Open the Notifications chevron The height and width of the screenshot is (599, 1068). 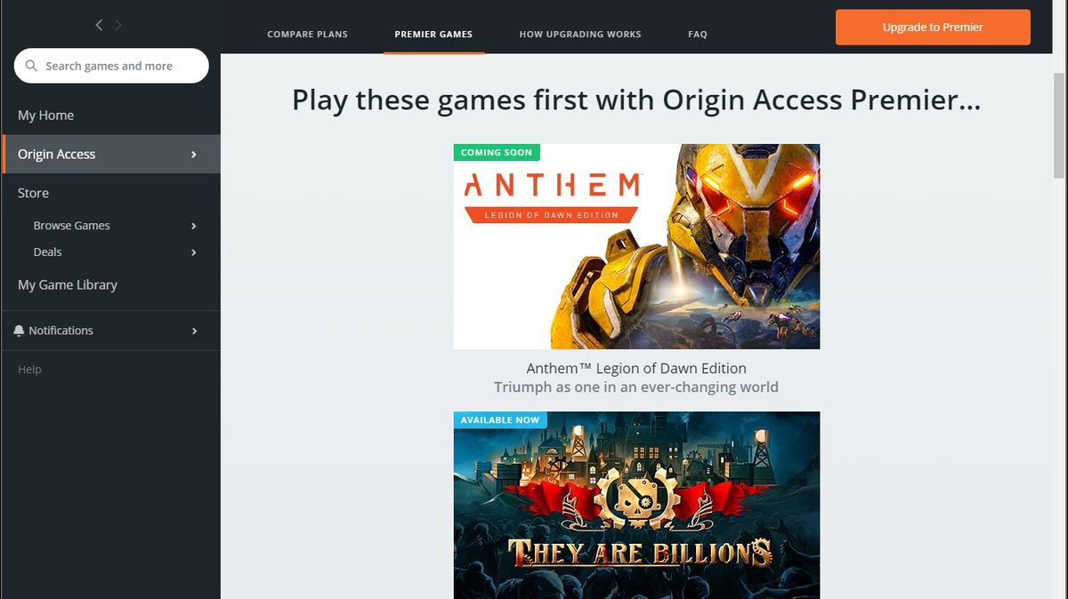[x=194, y=331]
